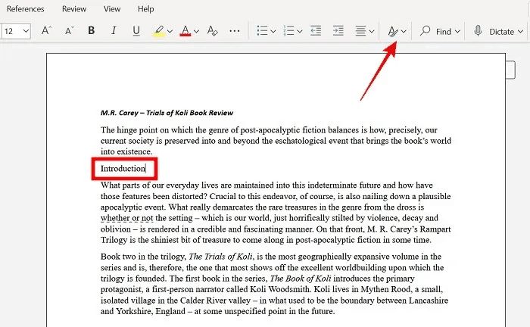The height and width of the screenshot is (327, 530).
Task: Open the References tab
Action: pos(25,9)
